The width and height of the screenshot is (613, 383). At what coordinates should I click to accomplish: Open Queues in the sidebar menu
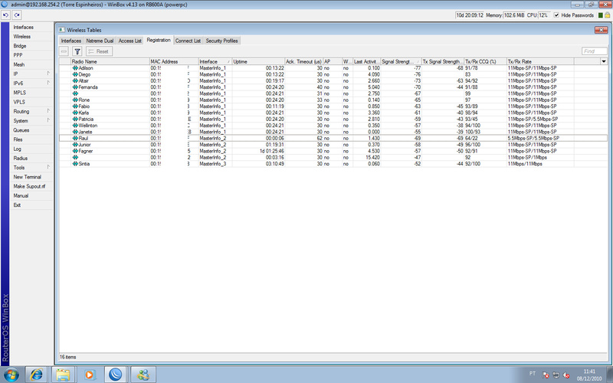[21, 130]
